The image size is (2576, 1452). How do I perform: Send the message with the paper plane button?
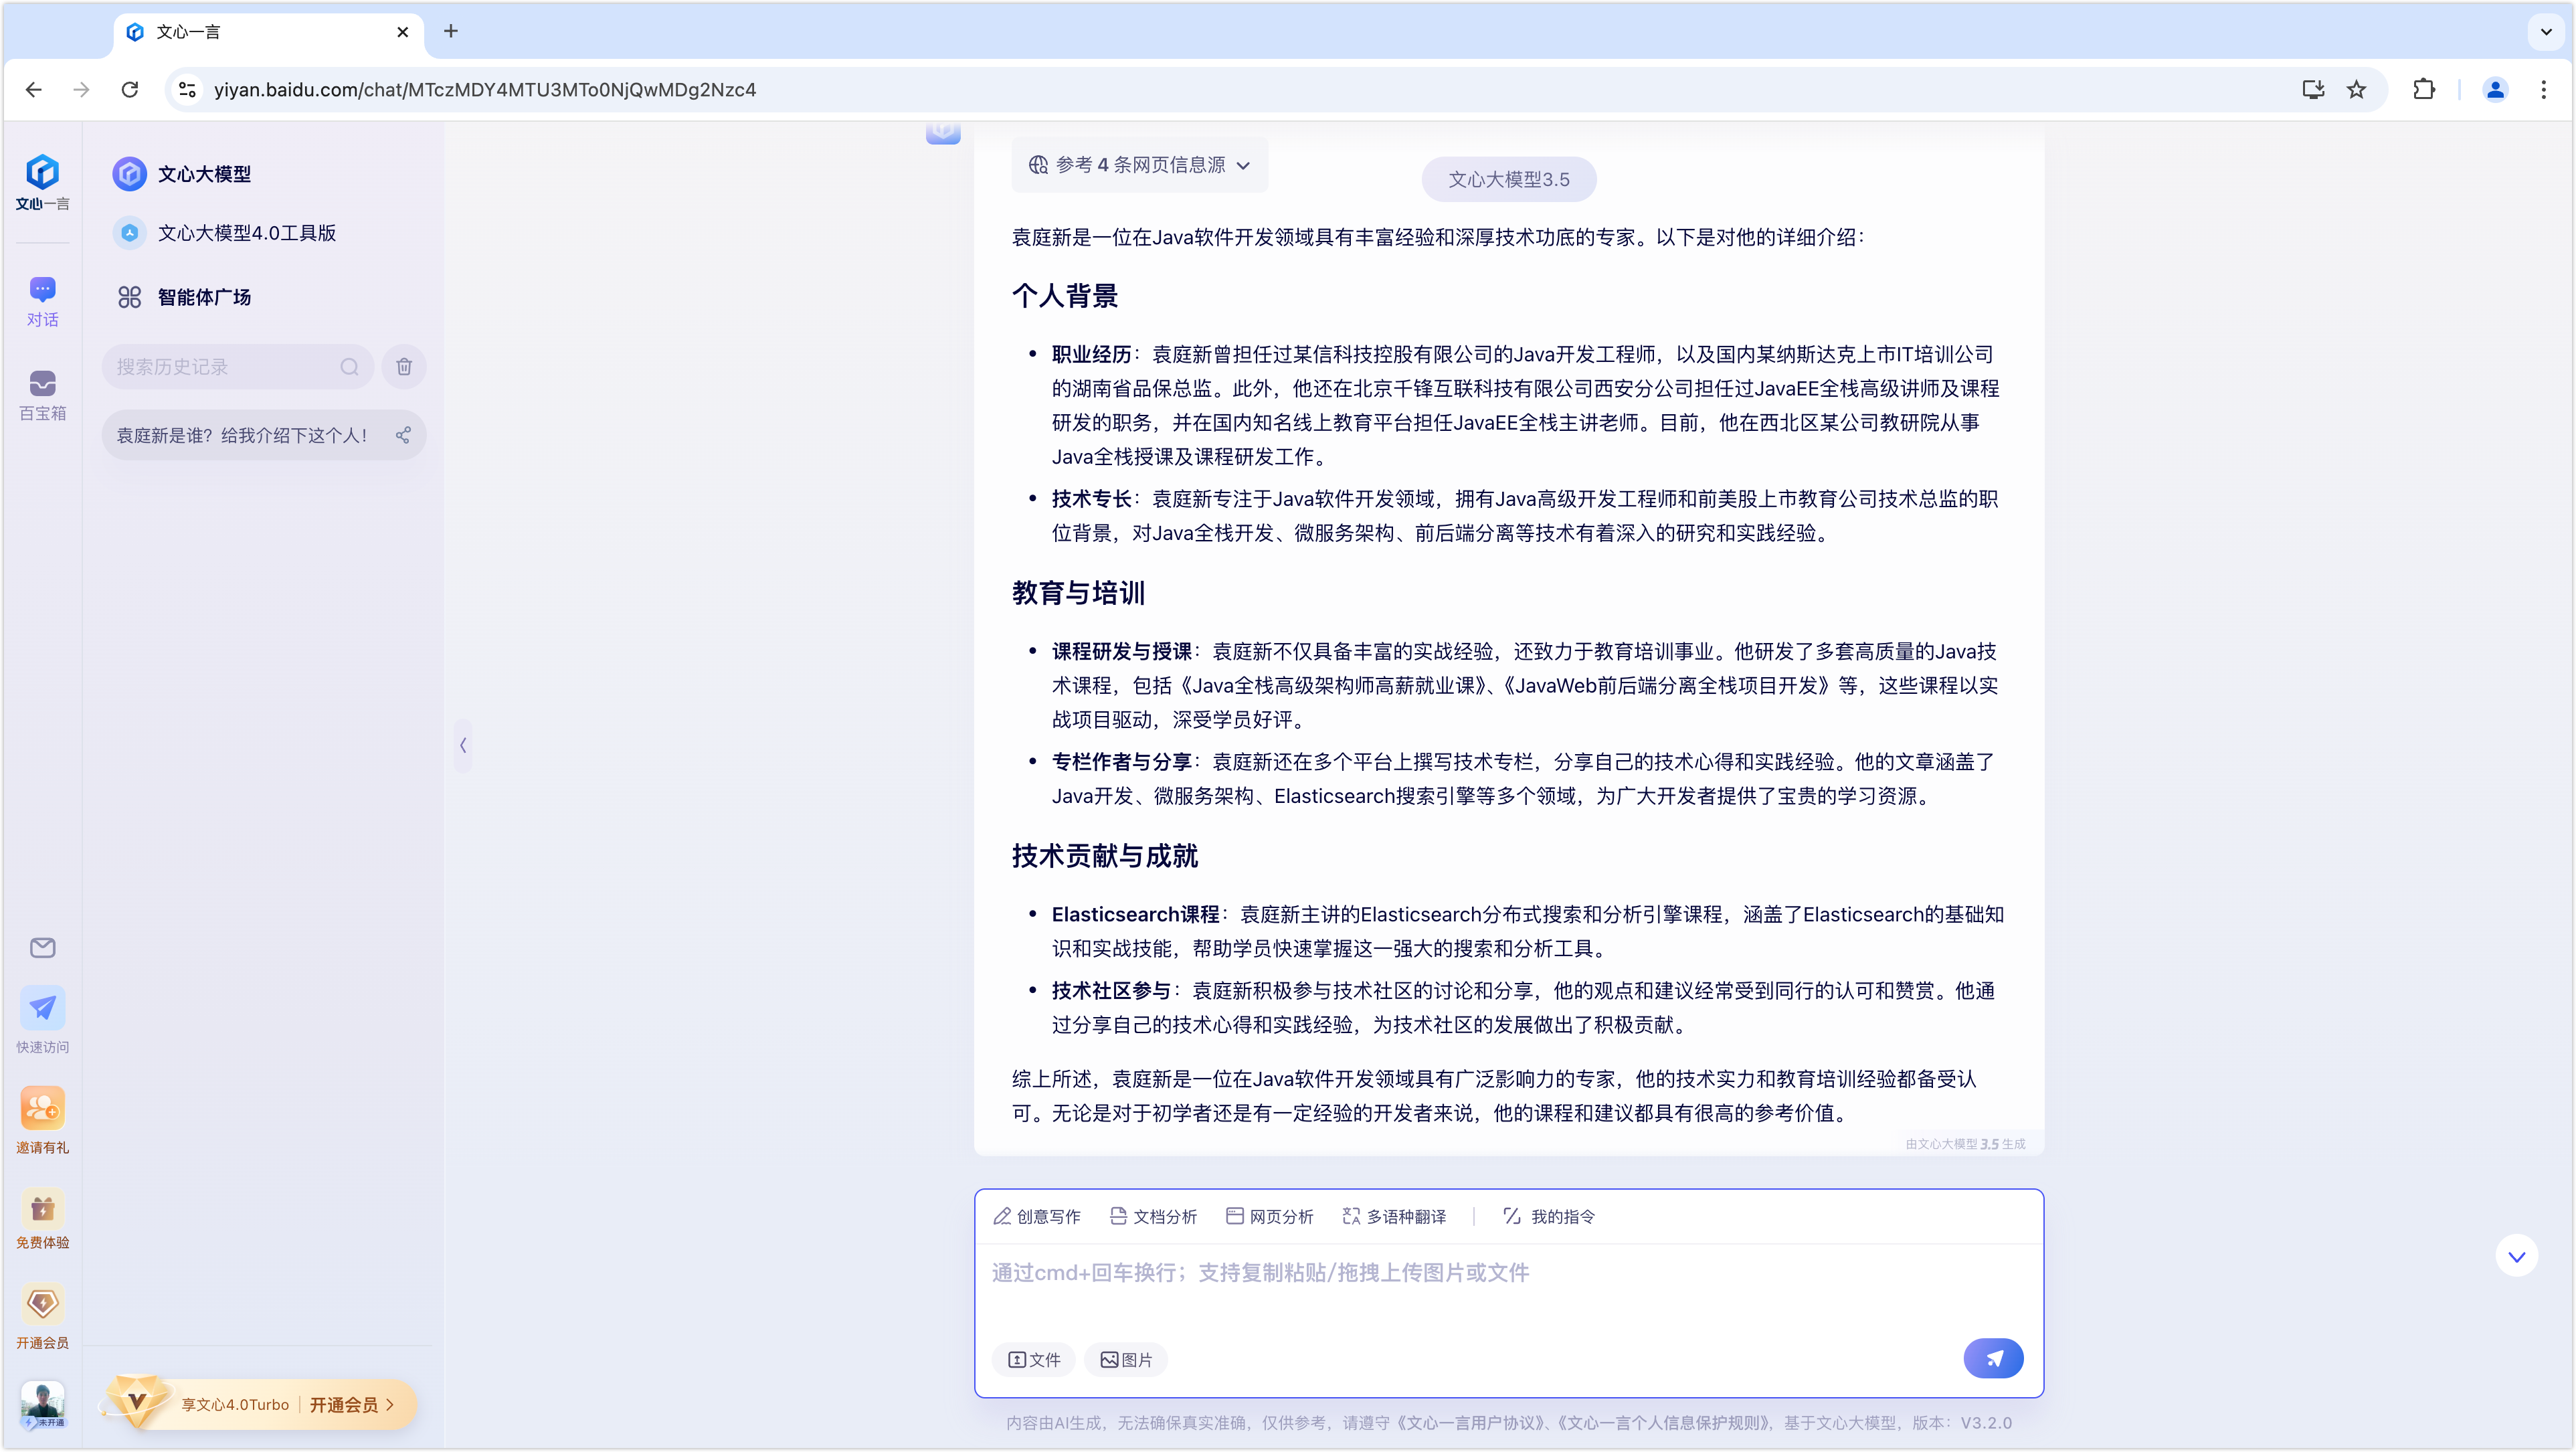click(x=1993, y=1358)
